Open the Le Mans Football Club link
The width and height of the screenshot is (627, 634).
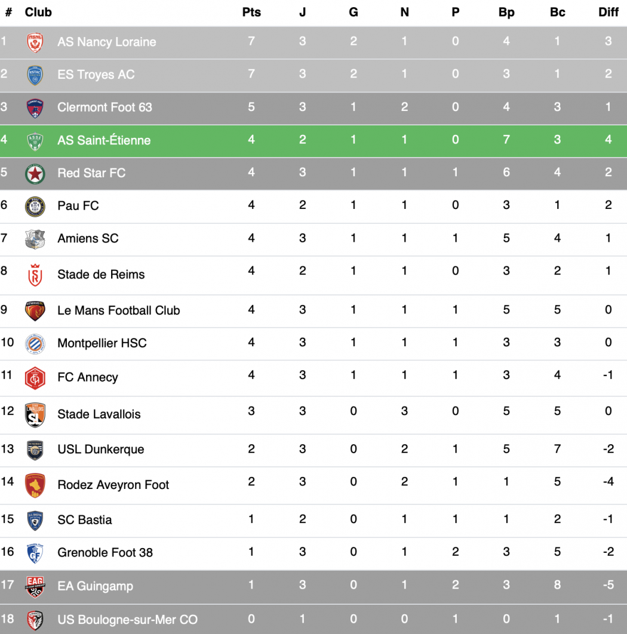tap(118, 310)
